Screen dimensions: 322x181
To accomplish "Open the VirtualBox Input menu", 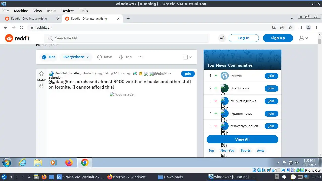I will tap(52, 11).
